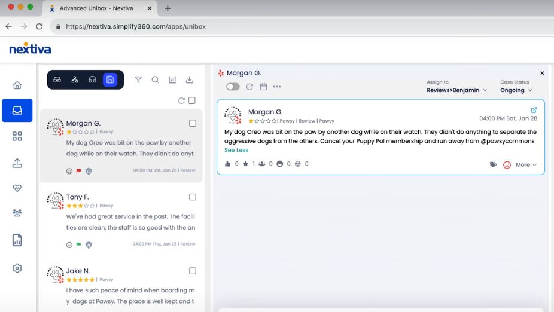Viewport: 554px width, 312px height.
Task: Open the settings gear in sidebar
Action: [x=17, y=268]
